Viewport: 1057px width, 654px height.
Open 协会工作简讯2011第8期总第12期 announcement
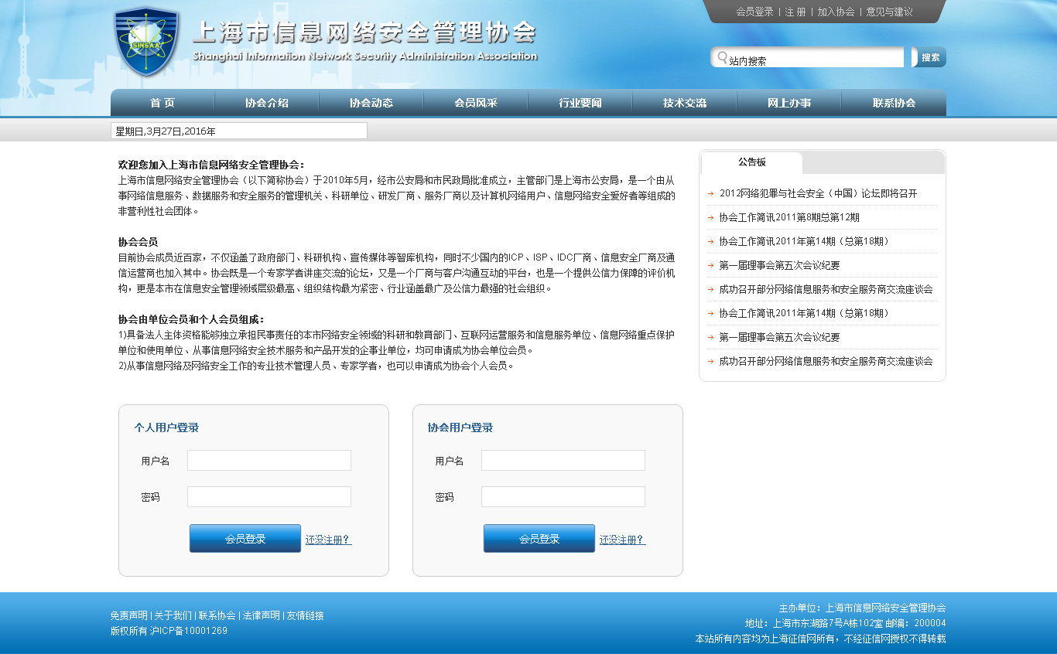788,217
